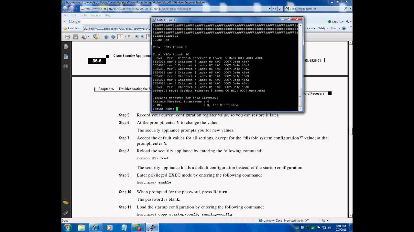Zoom in with the plus button

143,37
